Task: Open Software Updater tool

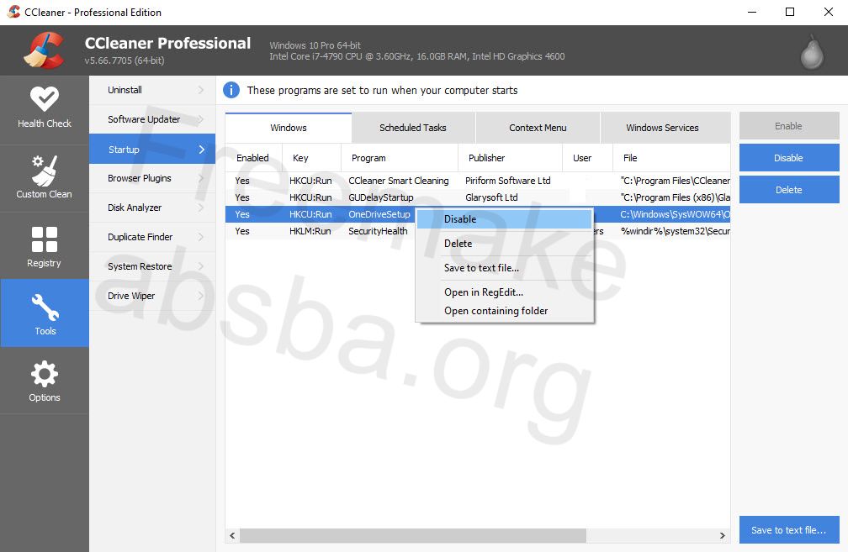Action: click(x=152, y=119)
